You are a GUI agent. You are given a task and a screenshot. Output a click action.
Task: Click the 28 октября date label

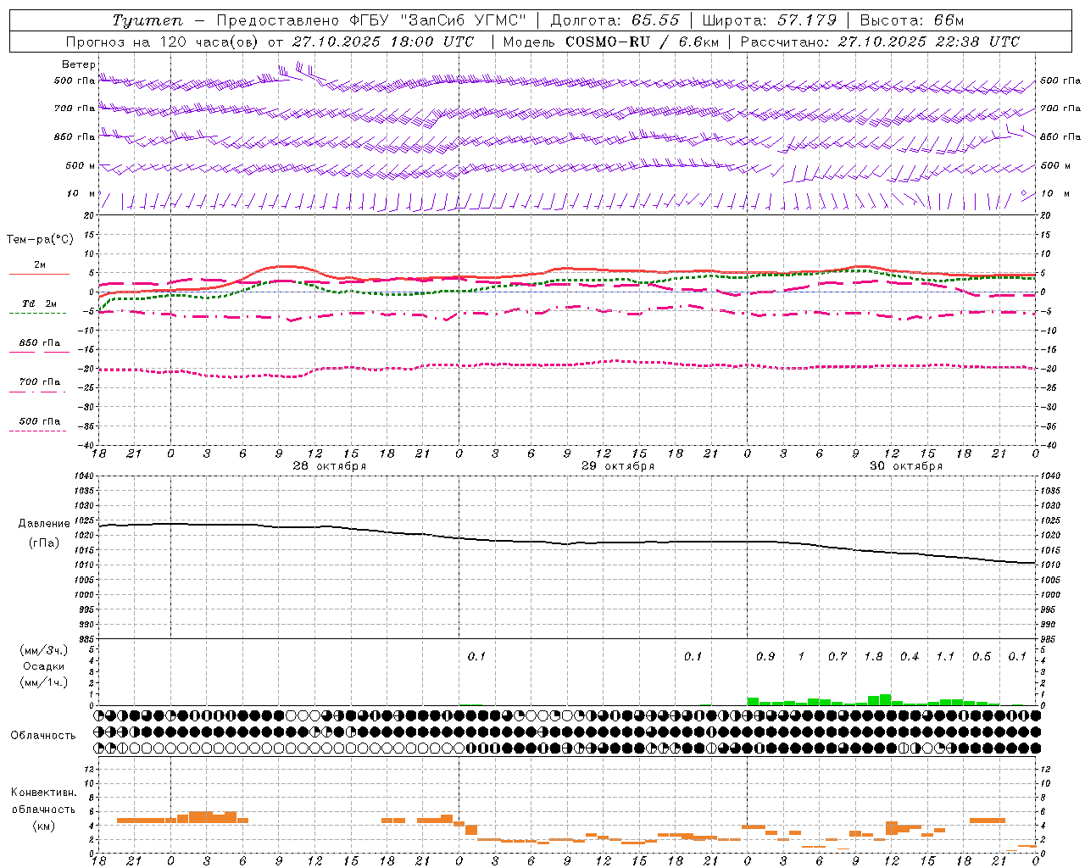tap(330, 465)
